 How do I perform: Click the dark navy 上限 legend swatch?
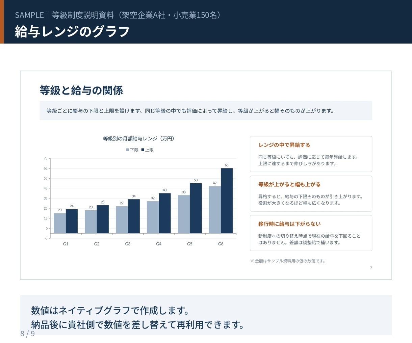[143, 150]
